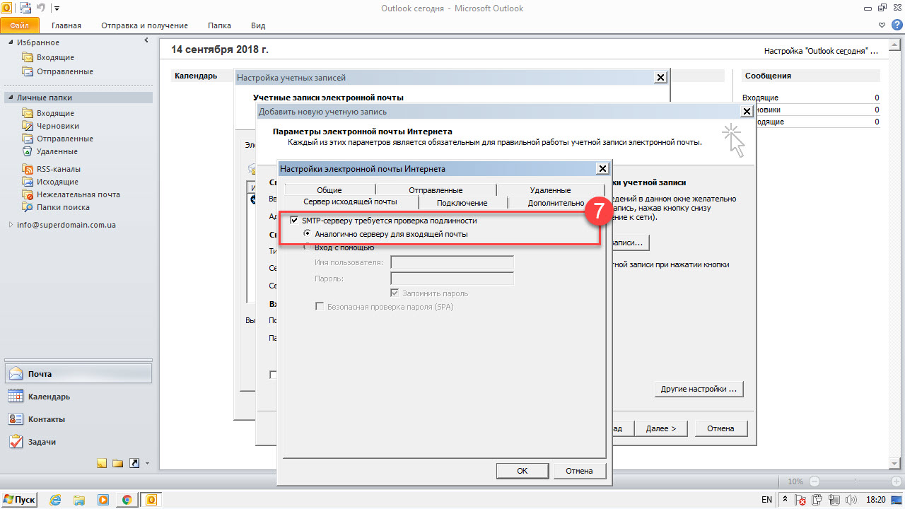Click OK in Настройки электронной почты dialog
The image size is (905, 509).
tap(522, 471)
